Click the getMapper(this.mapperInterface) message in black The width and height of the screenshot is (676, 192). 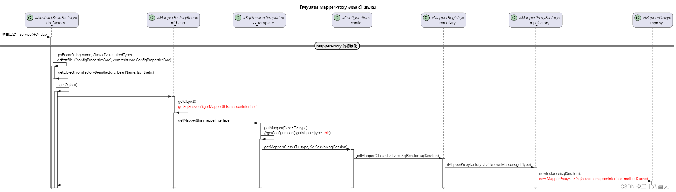point(204,120)
